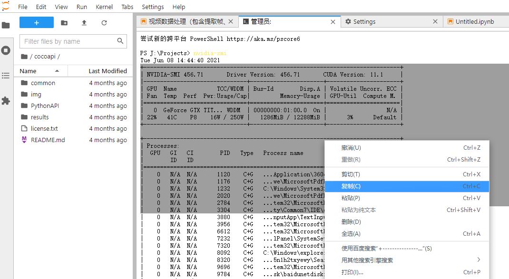The height and width of the screenshot is (279, 509).
Task: Select the license.txt file
Action: [x=45, y=128]
